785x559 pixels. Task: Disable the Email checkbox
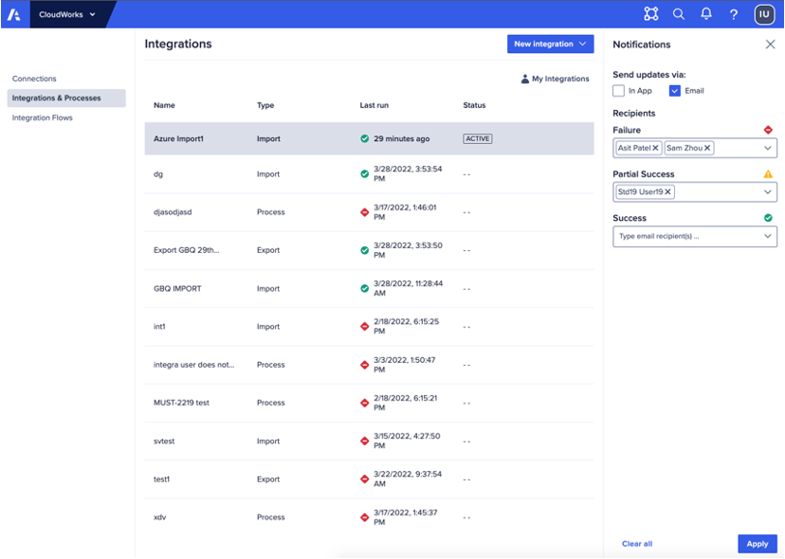(x=676, y=90)
